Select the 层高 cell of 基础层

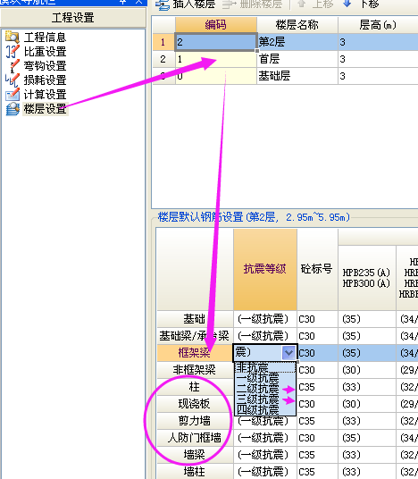coord(378,76)
